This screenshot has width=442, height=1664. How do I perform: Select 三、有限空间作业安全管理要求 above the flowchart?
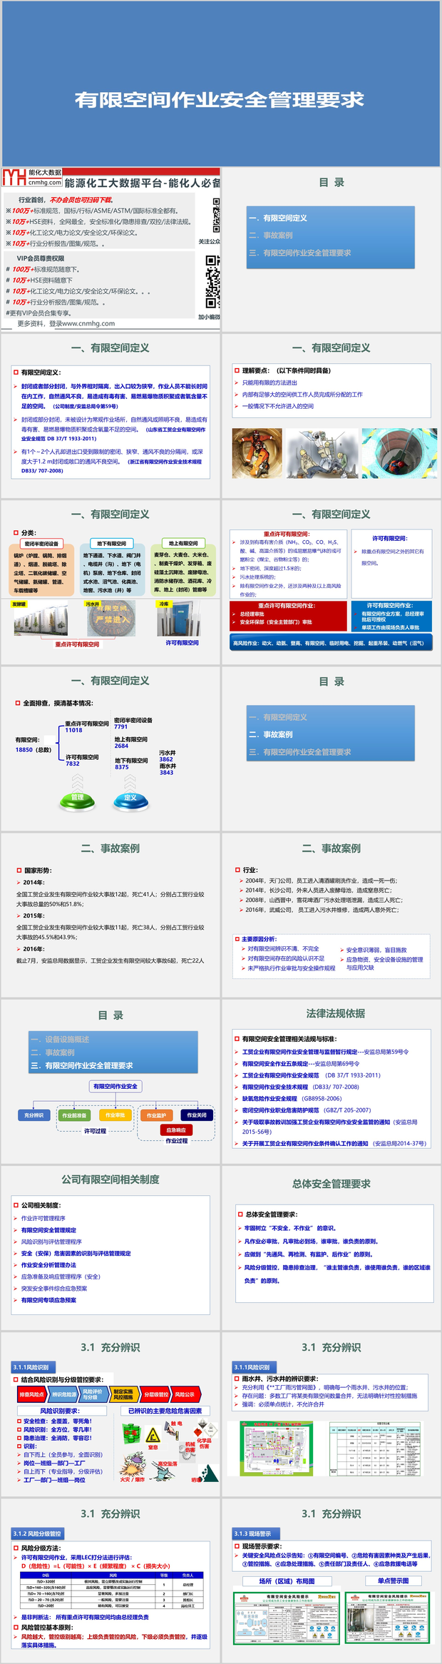[82, 1065]
